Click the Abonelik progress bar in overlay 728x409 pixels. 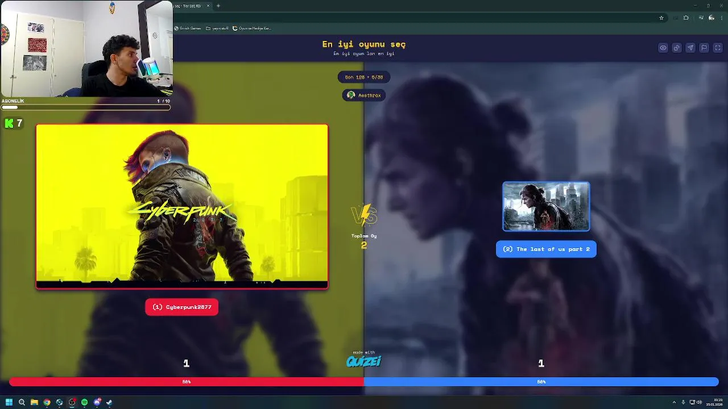(x=85, y=107)
